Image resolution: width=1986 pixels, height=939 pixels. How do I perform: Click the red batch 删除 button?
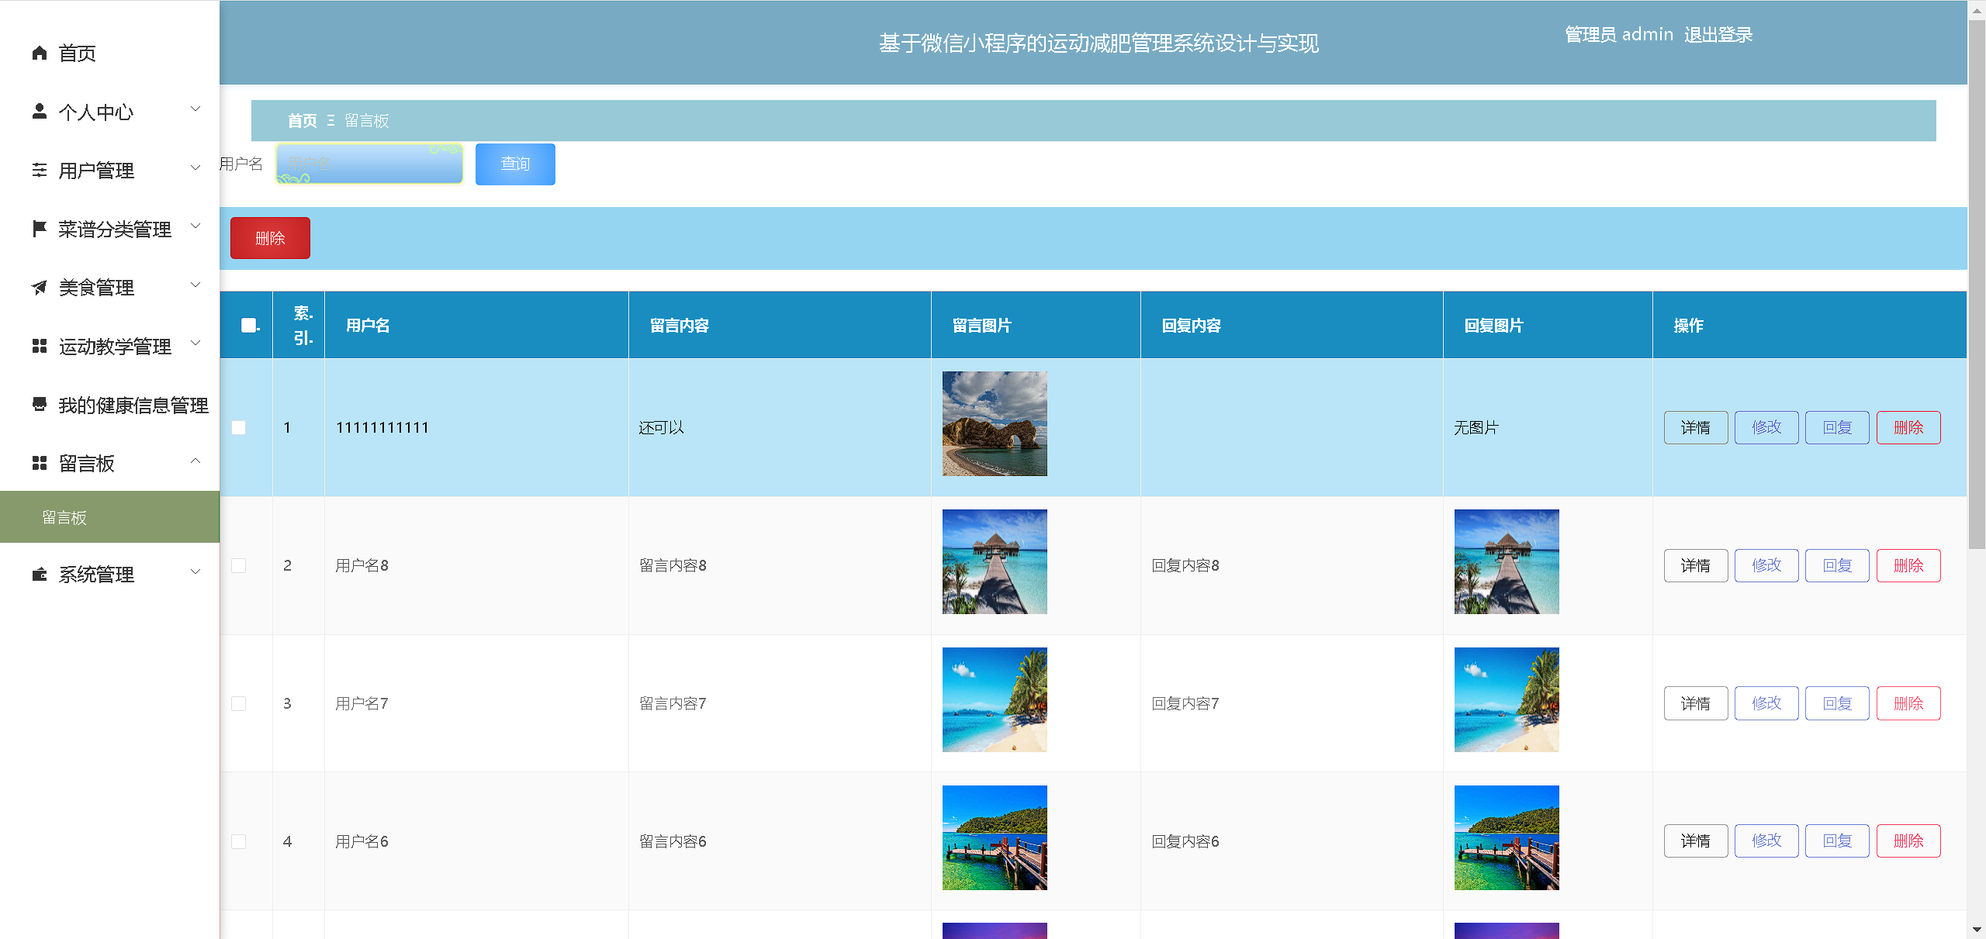pyautogui.click(x=270, y=238)
